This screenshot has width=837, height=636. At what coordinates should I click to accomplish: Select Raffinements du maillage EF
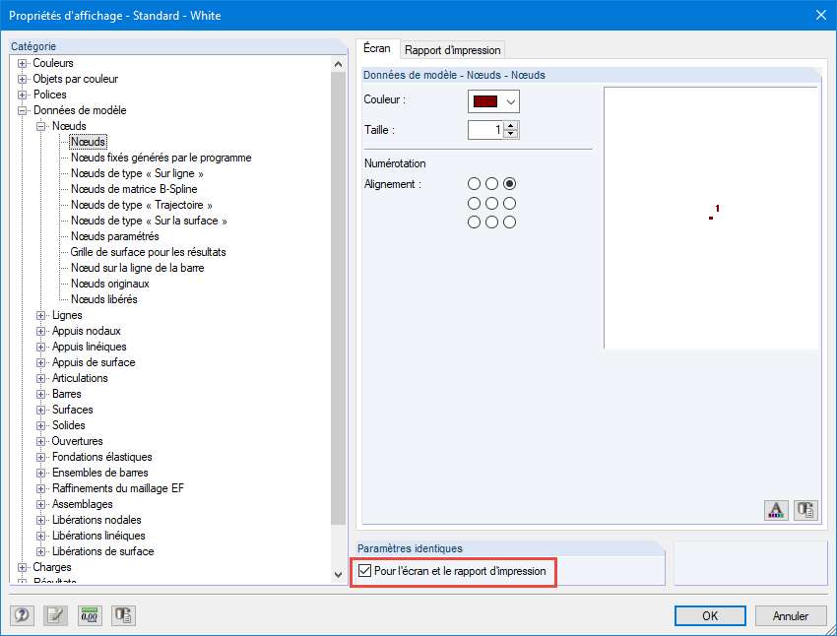[117, 488]
